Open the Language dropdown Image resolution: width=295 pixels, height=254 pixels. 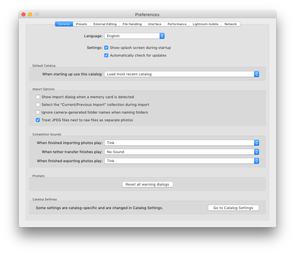tap(133, 36)
